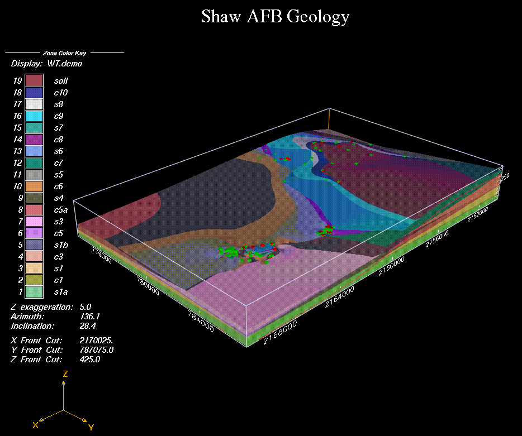Click the 2156000 axis tick label
This screenshot has height=436, width=522.
[437, 238]
